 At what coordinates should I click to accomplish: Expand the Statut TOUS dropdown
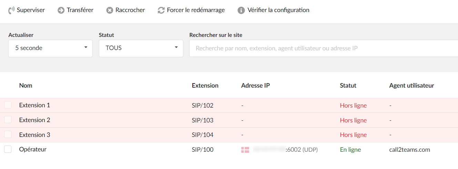(x=141, y=48)
